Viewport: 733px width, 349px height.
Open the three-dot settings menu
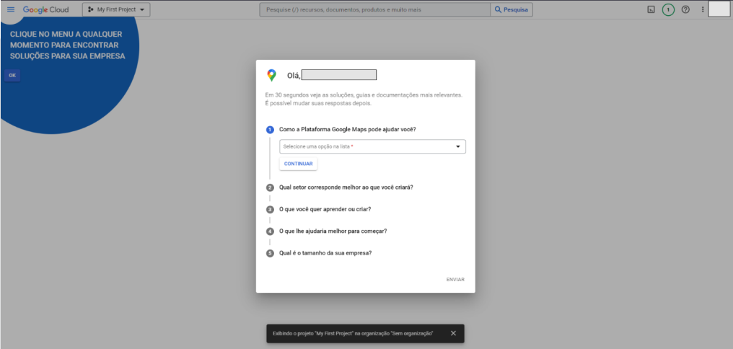[x=702, y=9]
